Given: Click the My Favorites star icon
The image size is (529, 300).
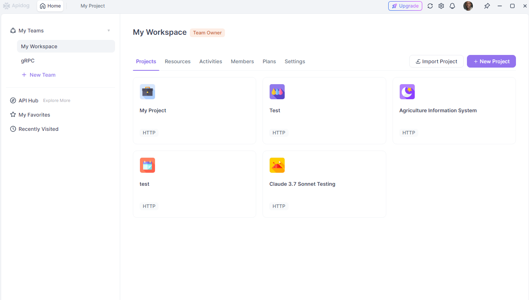Looking at the screenshot, I should (x=13, y=115).
